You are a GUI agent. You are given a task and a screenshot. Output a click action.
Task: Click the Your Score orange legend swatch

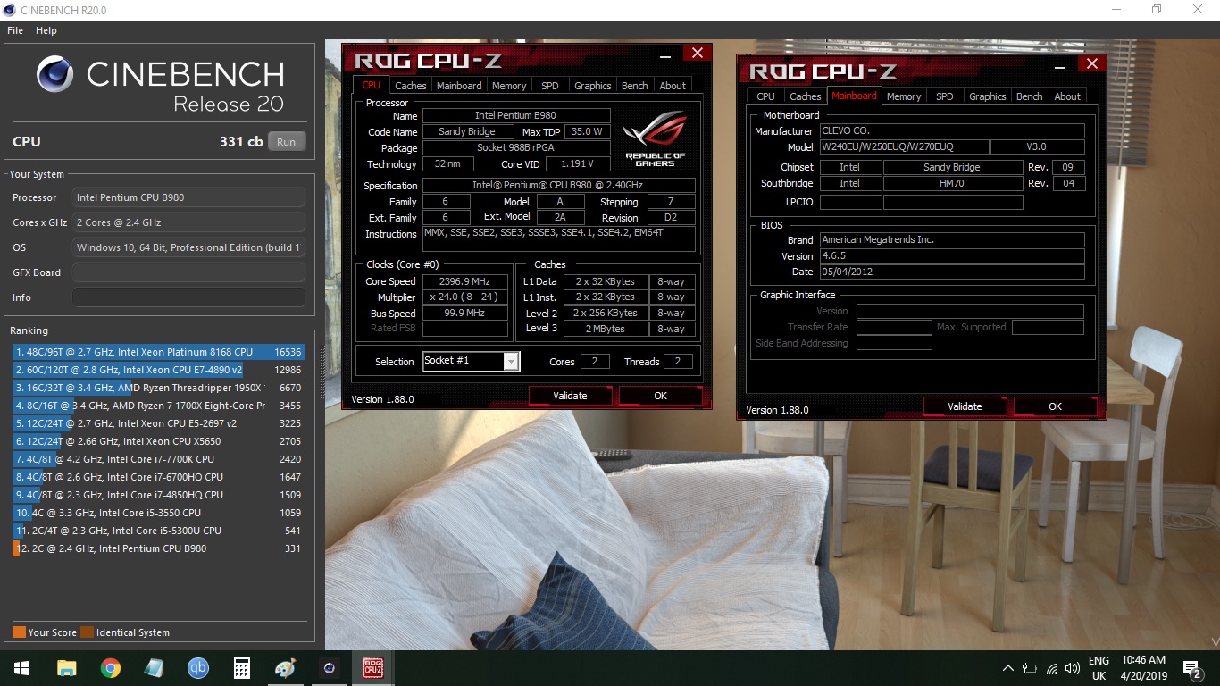click(x=19, y=632)
